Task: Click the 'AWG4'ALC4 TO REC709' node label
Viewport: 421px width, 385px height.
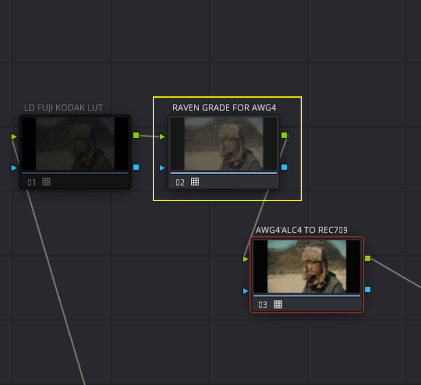Action: coord(302,230)
